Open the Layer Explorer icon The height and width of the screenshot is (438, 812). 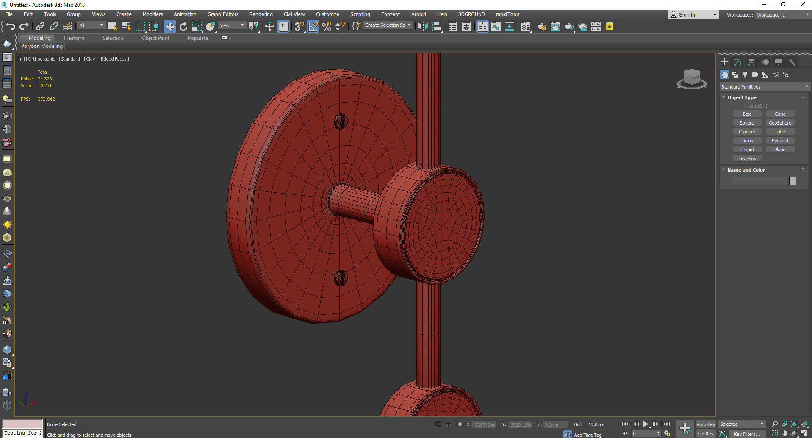point(466,27)
